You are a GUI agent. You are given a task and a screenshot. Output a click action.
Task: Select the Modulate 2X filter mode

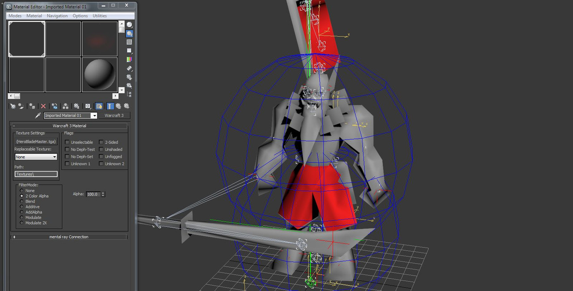(21, 223)
